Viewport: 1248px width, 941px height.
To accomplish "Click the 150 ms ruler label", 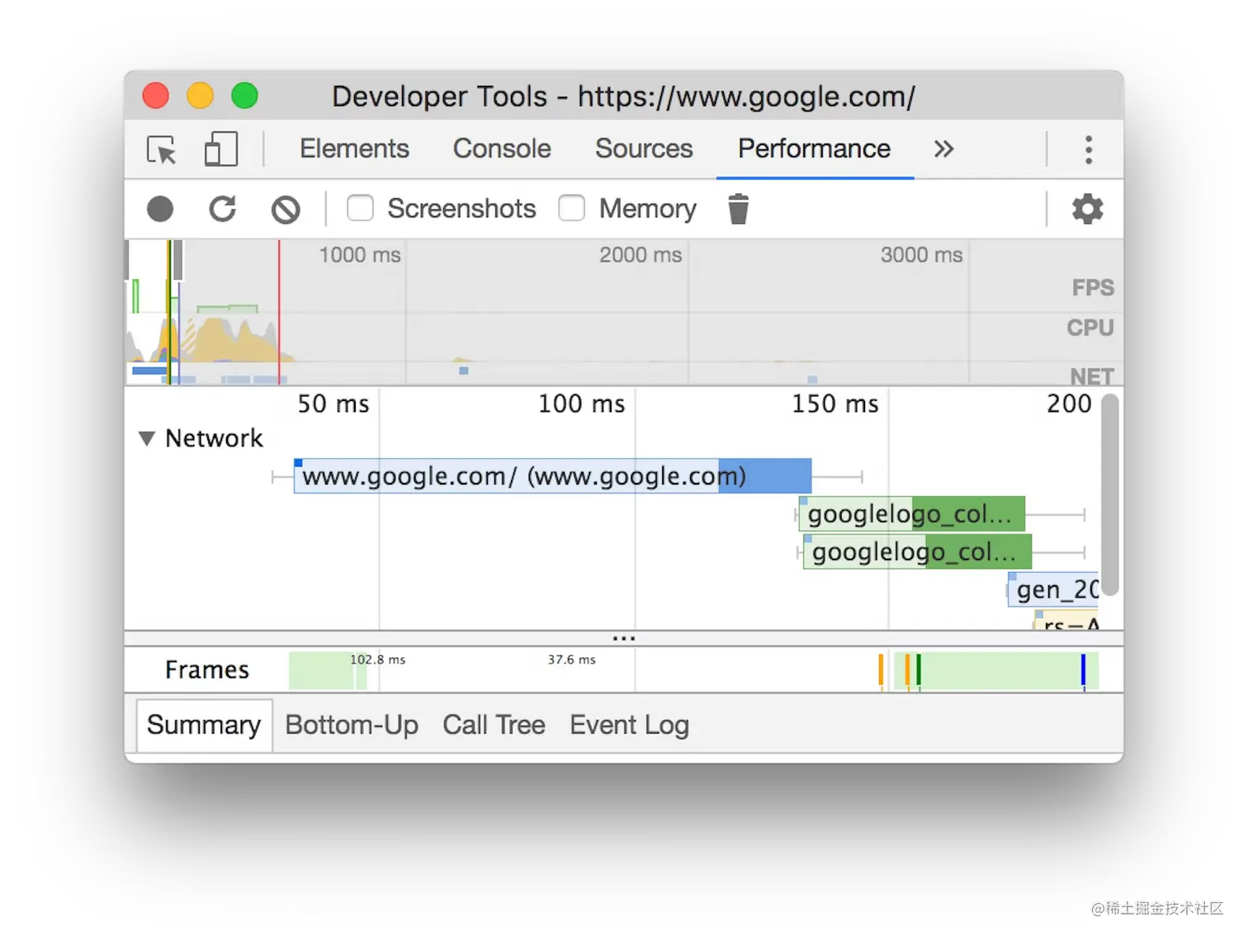I will click(835, 404).
